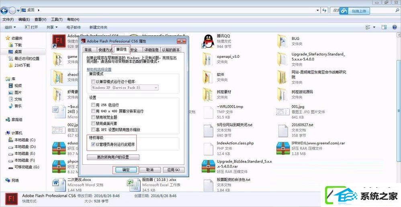
Task: Click the 拖拽上传 cloud upload button
Action: [354, 11]
